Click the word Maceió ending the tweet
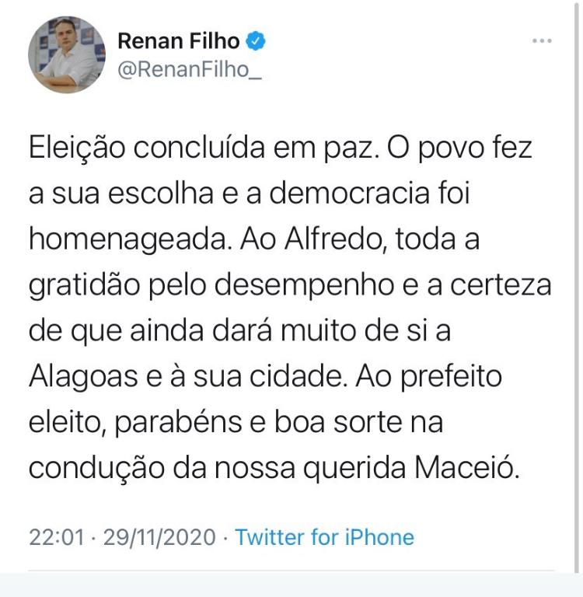The height and width of the screenshot is (597, 583). 467,467
